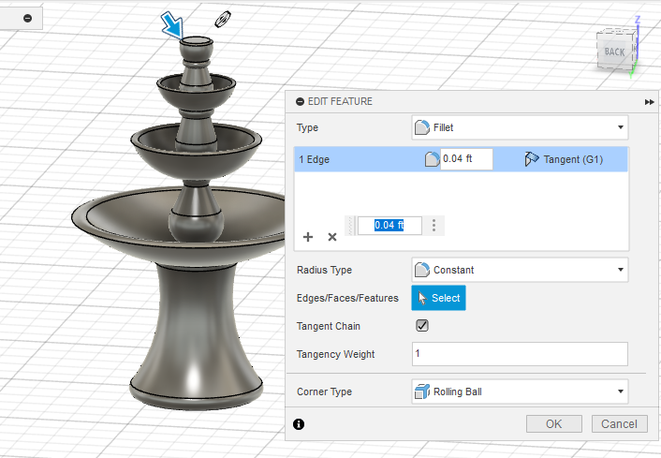Click the minus icon on the top-left panel
This screenshot has height=458, width=661.
pyautogui.click(x=27, y=18)
